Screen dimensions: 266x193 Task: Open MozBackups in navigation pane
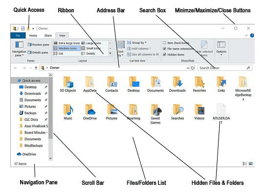coord(33,146)
